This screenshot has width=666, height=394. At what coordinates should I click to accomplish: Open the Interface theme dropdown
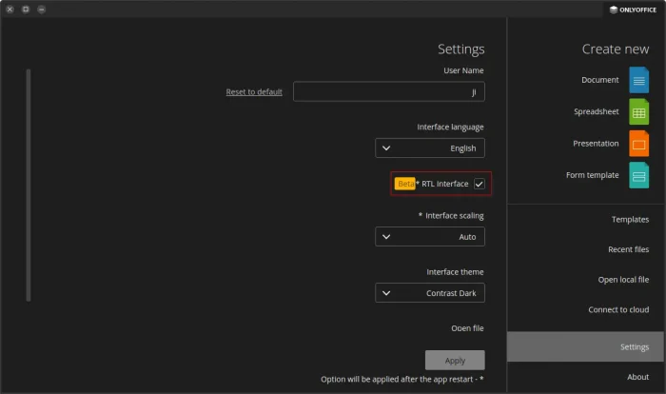coord(430,293)
